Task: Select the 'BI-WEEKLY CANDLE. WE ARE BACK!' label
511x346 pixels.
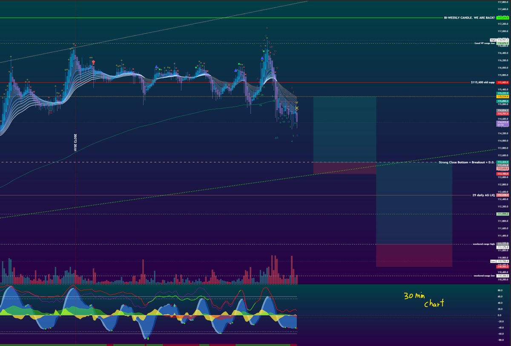Action: [x=470, y=17]
